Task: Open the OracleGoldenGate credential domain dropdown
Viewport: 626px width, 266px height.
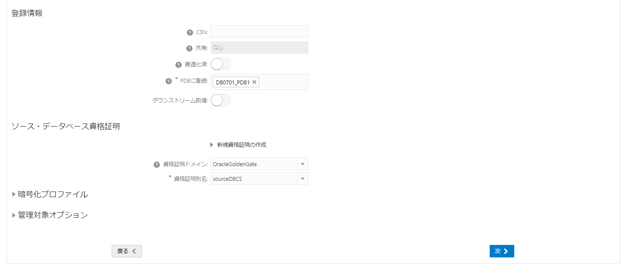Action: pos(255,164)
